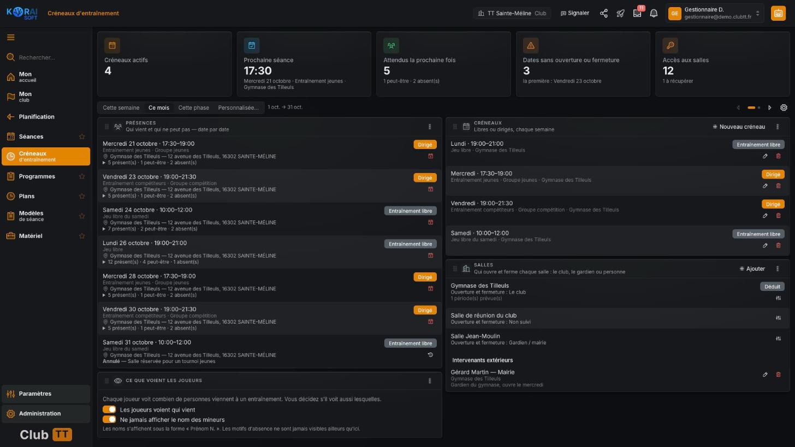The width and height of the screenshot is (795, 447).
Task: Click 'Ajouter' in the Salles panel
Action: pyautogui.click(x=752, y=269)
